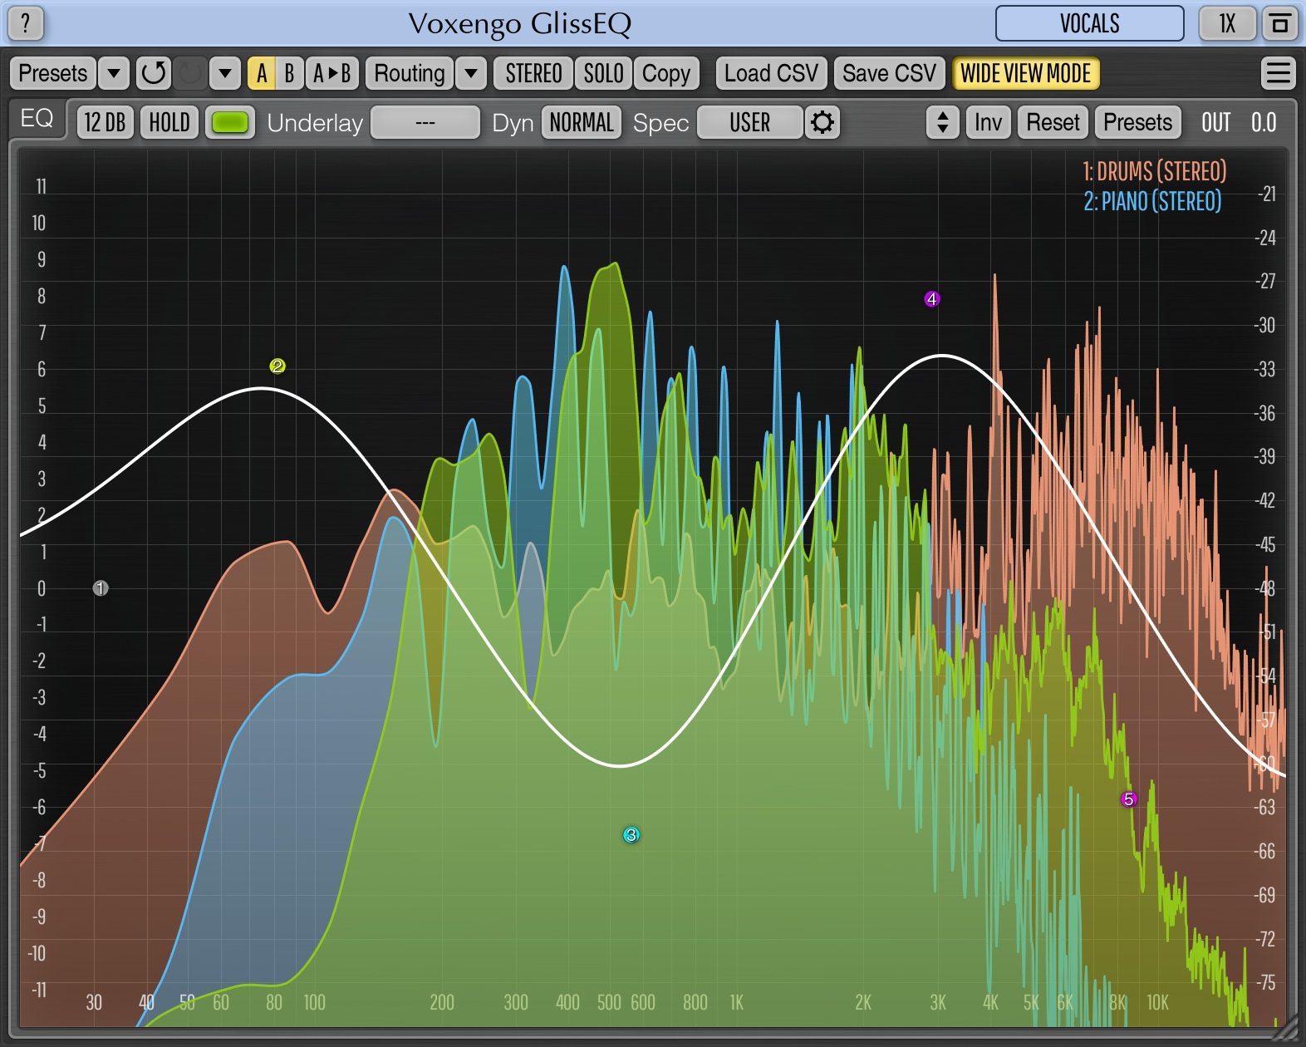Change the 12 DB range selector

coord(106,123)
